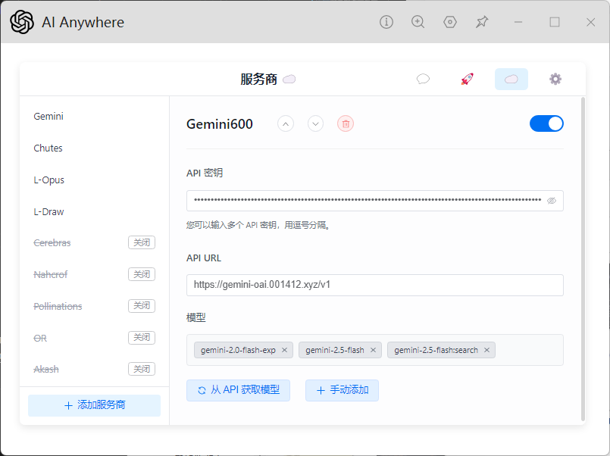The image size is (610, 456).
Task: Click the Gemini600 provider title
Action: coord(220,124)
